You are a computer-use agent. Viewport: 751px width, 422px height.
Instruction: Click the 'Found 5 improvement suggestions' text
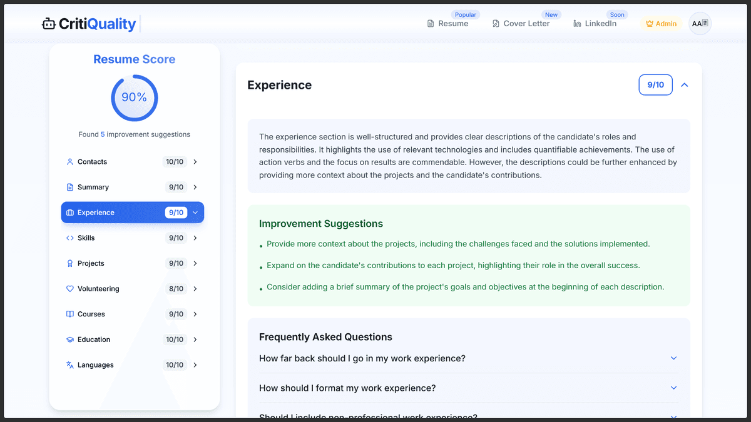pyautogui.click(x=135, y=134)
